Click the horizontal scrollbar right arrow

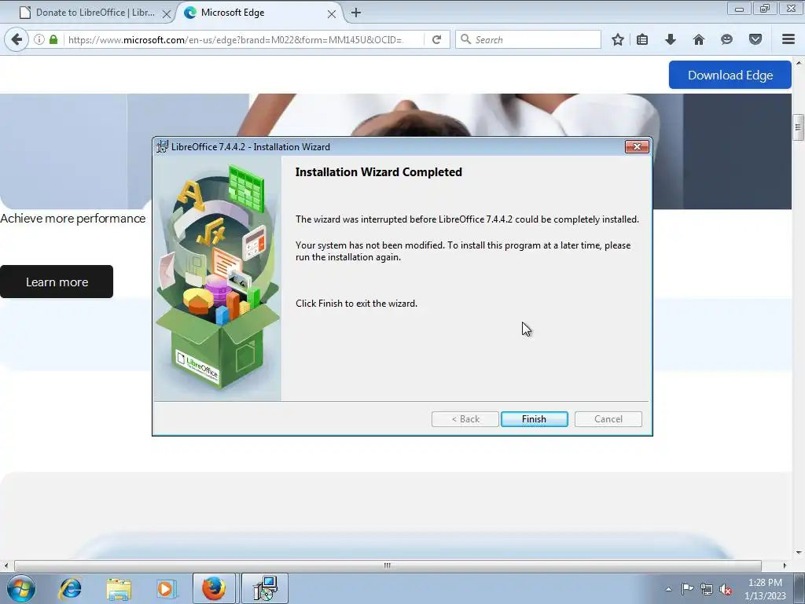point(785,565)
